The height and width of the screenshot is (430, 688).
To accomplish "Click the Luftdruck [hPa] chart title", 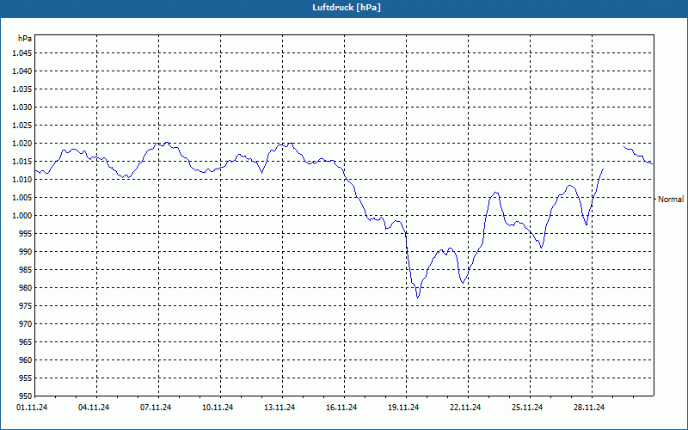I will click(347, 8).
